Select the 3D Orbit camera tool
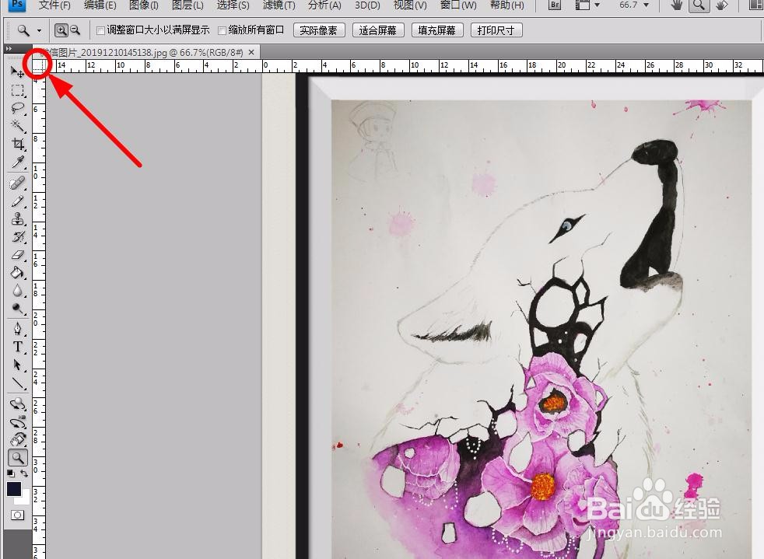This screenshot has width=764, height=559. (x=18, y=421)
